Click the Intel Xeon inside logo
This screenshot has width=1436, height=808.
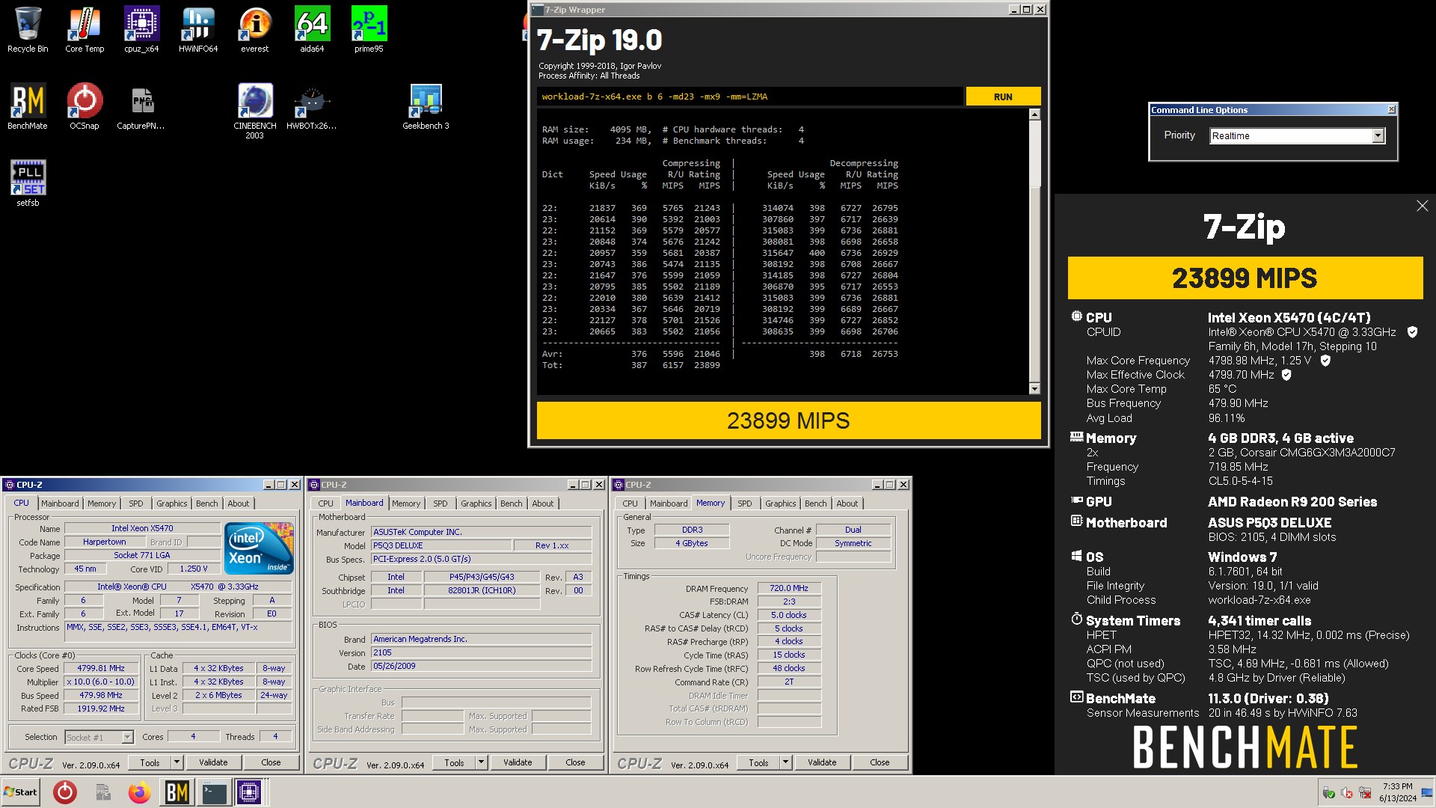[x=259, y=548]
